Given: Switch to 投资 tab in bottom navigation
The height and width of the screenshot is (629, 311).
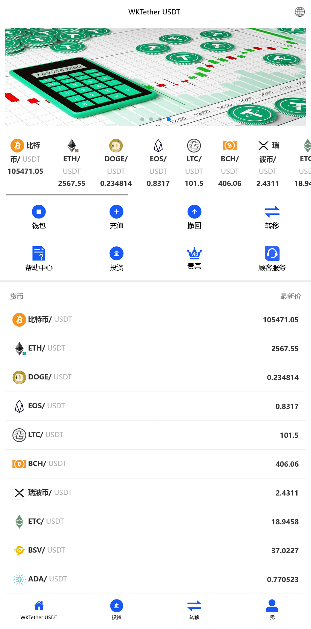Looking at the screenshot, I should (x=117, y=610).
